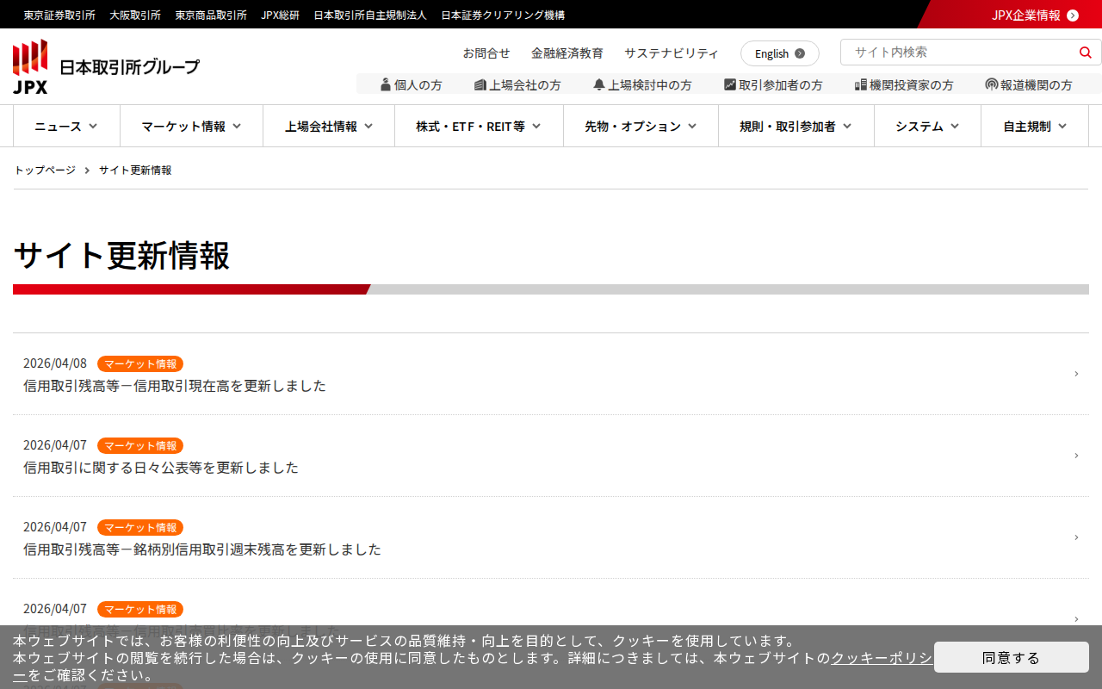
Task: Click マーケット情報 tag on 2026/04/08 entry
Action: click(x=140, y=364)
